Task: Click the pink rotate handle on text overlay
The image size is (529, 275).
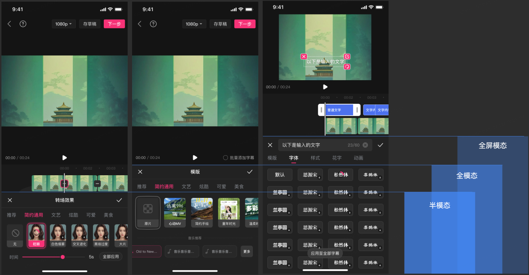Action: click(x=347, y=67)
